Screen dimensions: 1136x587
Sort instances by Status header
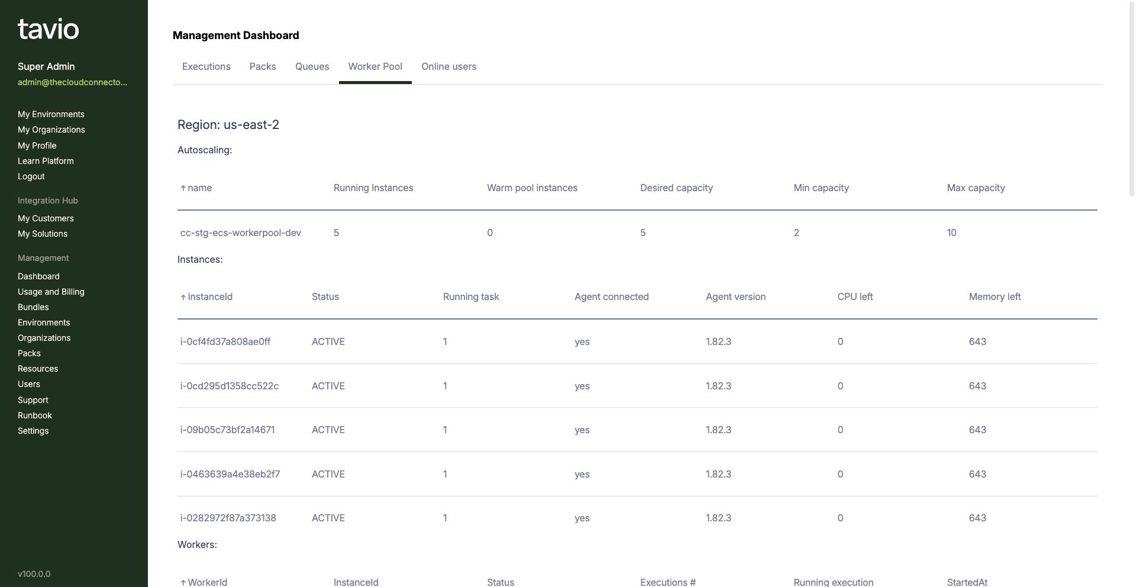coord(325,297)
